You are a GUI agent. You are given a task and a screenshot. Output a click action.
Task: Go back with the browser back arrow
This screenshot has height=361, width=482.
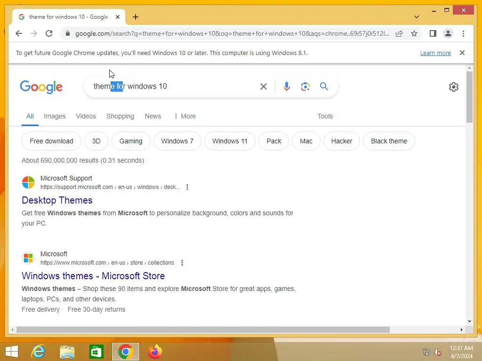19,33
